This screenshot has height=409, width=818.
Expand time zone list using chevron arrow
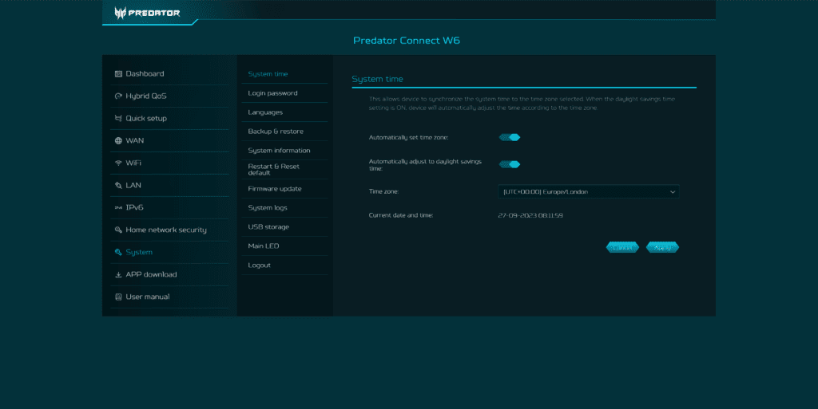672,191
